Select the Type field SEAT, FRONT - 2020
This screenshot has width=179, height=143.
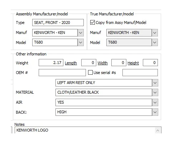[x=58, y=23]
